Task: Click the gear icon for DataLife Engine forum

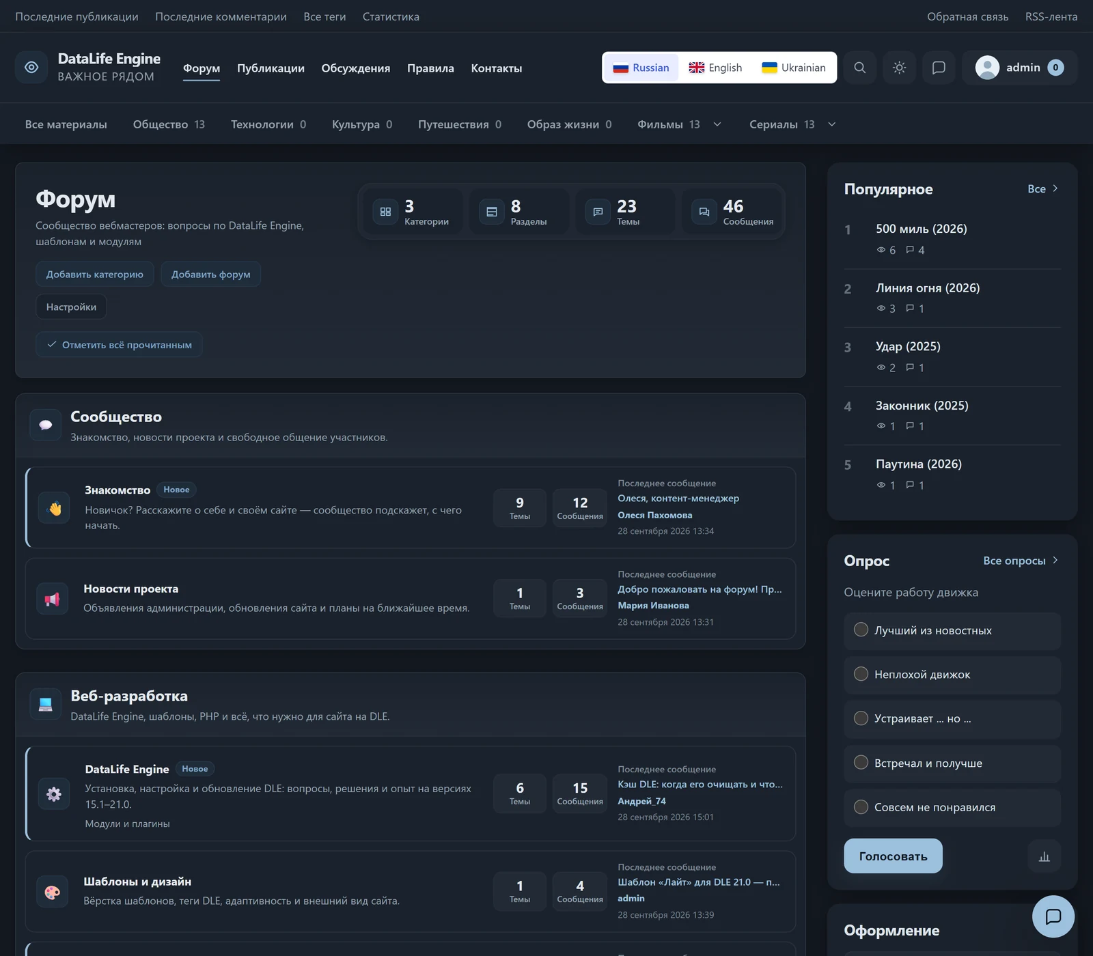Action: (54, 793)
